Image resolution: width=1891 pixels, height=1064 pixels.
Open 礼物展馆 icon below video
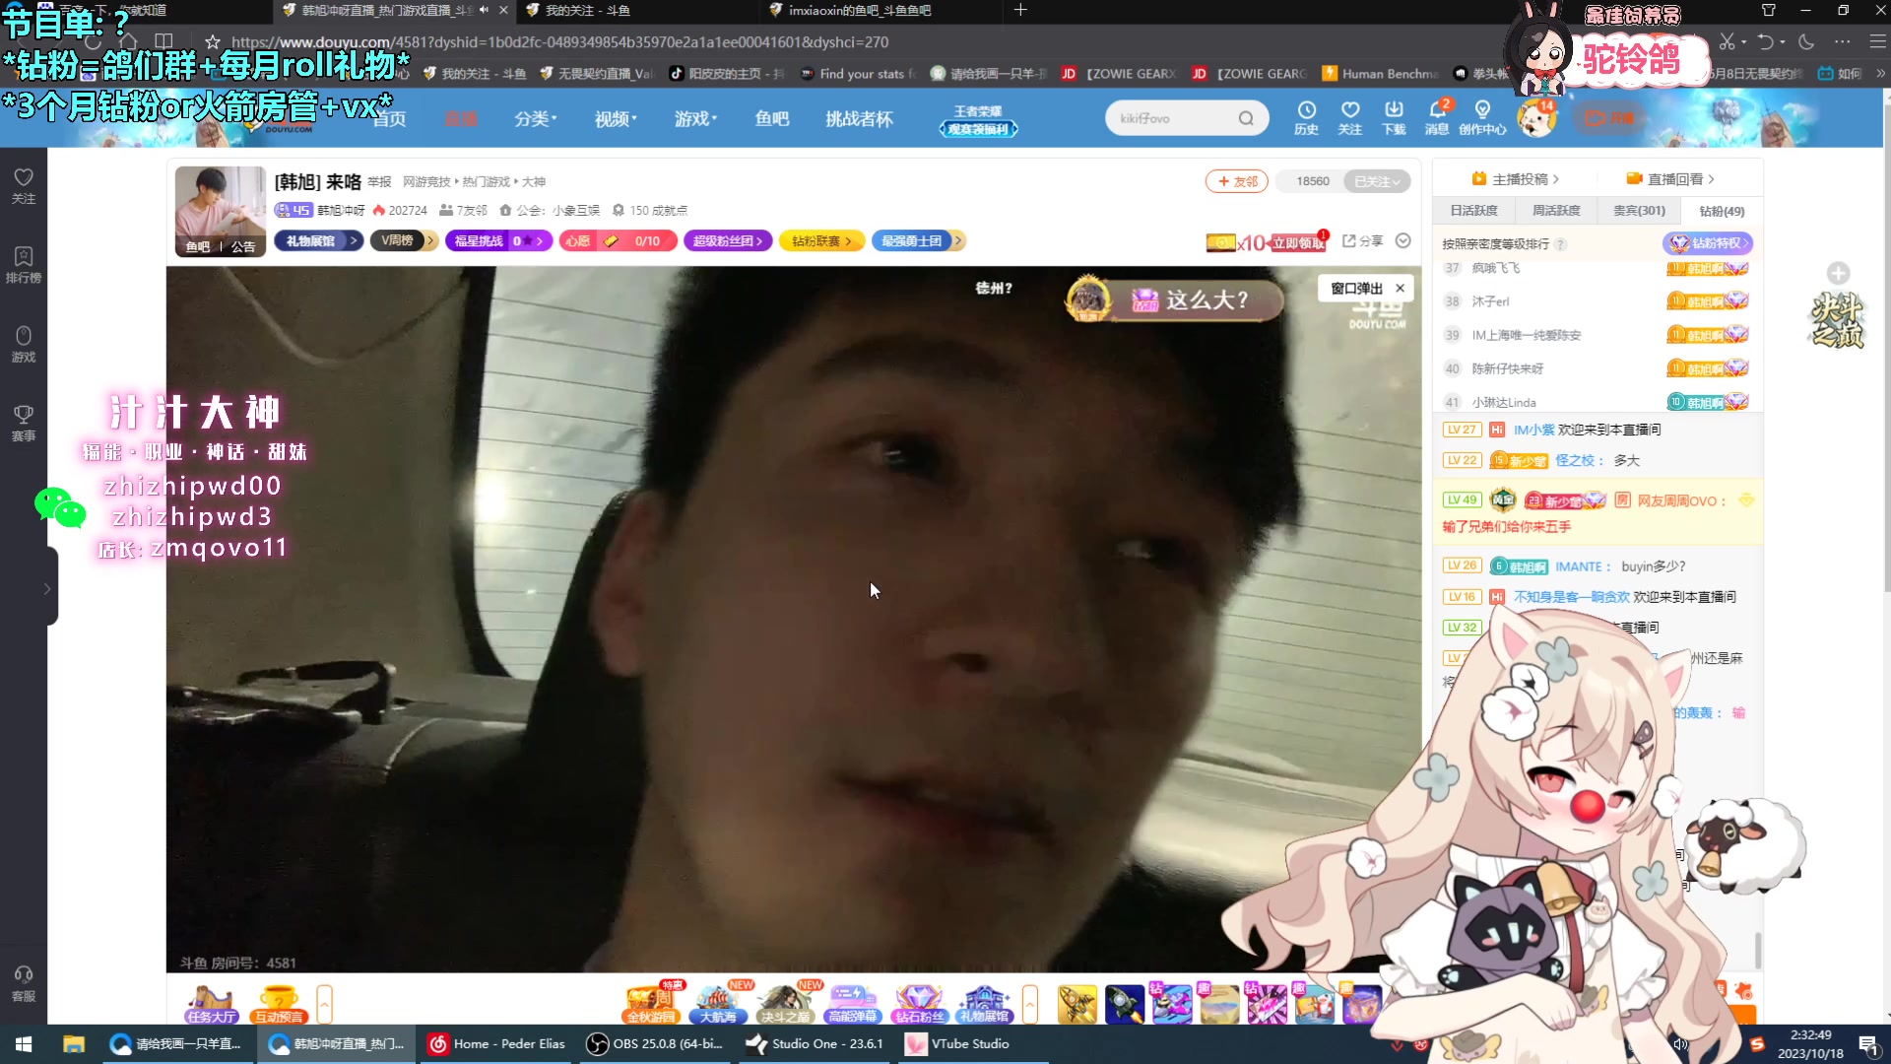pos(985,1004)
